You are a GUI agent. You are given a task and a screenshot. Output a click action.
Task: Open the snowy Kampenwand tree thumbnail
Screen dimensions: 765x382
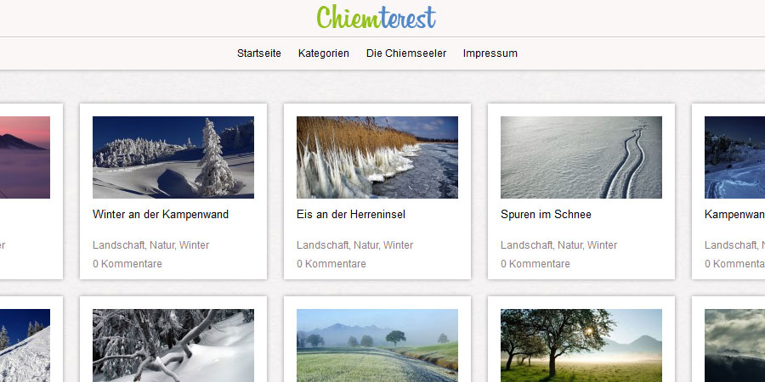pos(173,157)
